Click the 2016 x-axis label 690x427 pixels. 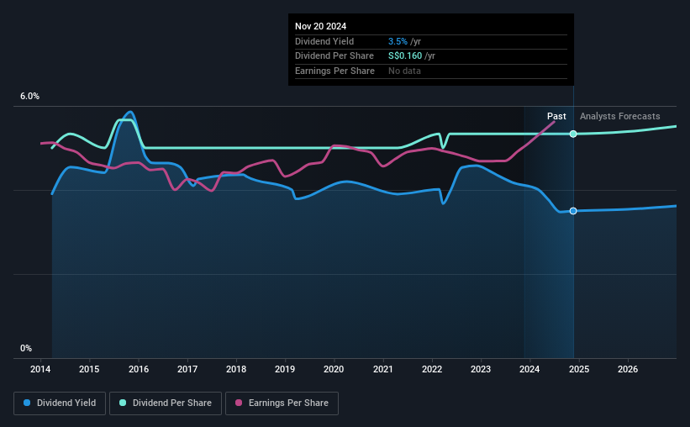[x=139, y=369]
